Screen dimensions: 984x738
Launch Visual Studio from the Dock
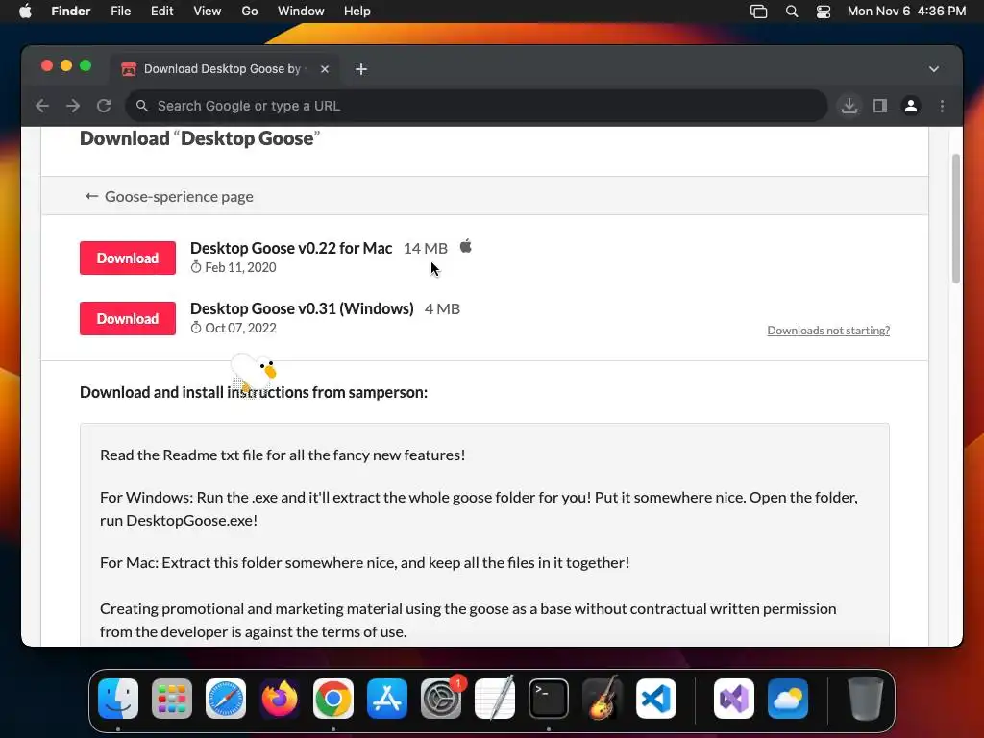tap(734, 699)
